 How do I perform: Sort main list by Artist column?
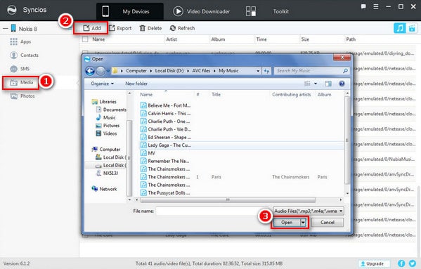[x=171, y=39]
